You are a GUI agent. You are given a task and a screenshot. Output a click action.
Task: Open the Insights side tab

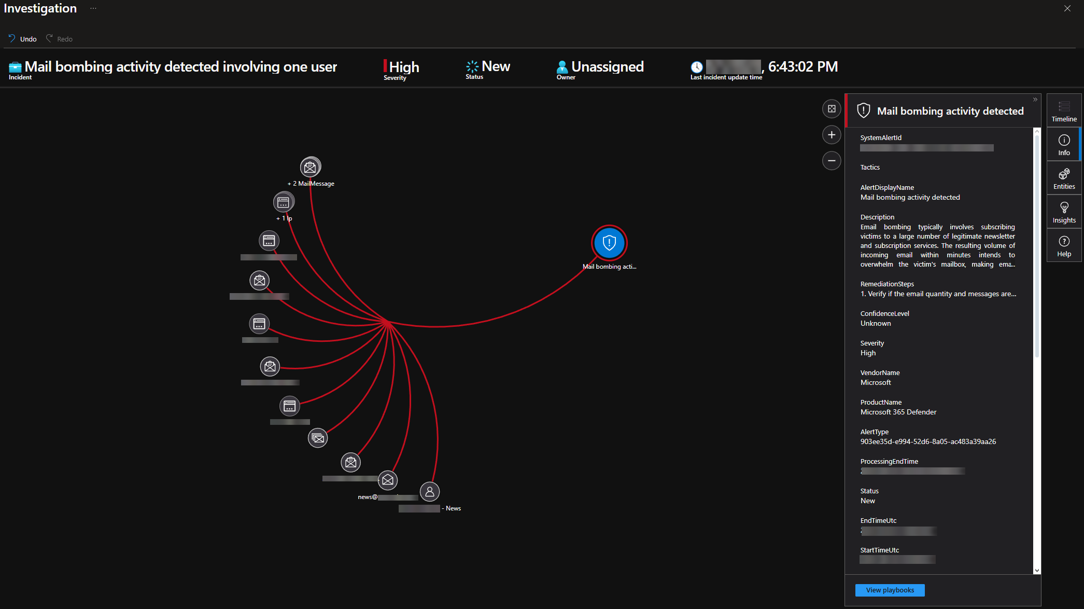(1064, 212)
